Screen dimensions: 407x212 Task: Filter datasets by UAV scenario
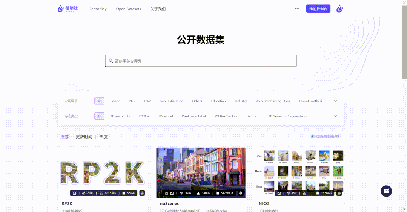coord(147,101)
